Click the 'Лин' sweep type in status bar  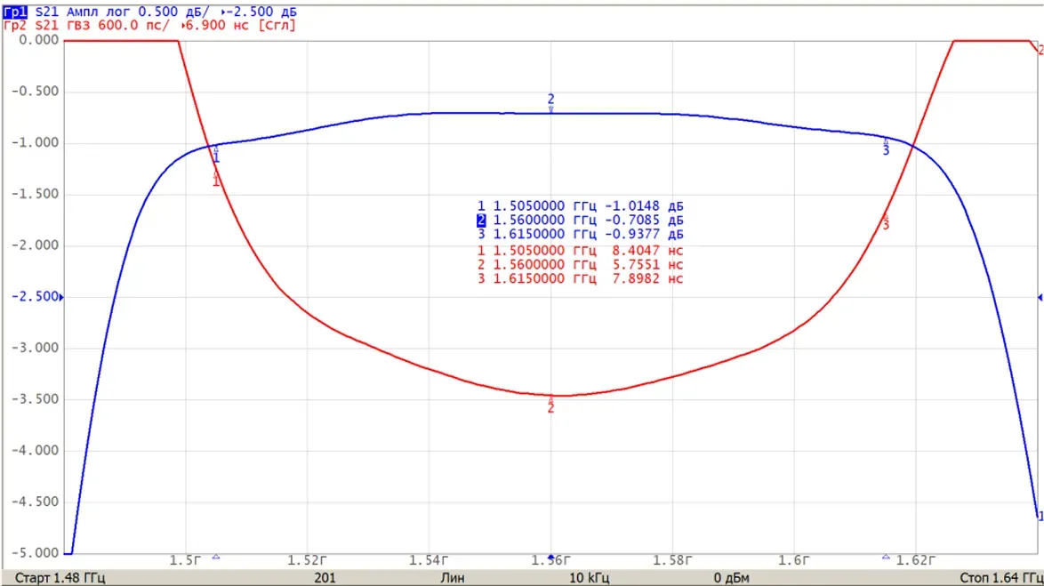[x=453, y=578]
